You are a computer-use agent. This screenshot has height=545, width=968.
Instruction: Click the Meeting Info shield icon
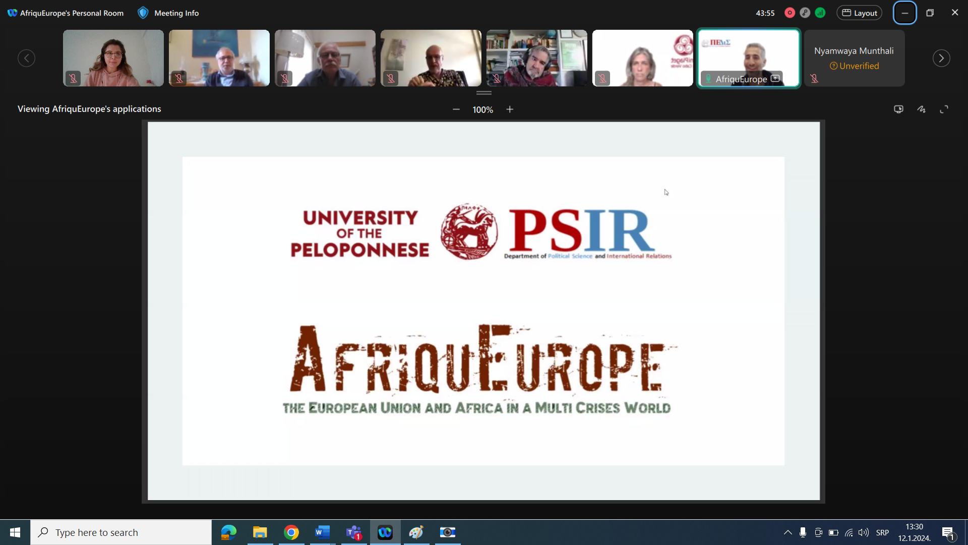[x=143, y=13]
